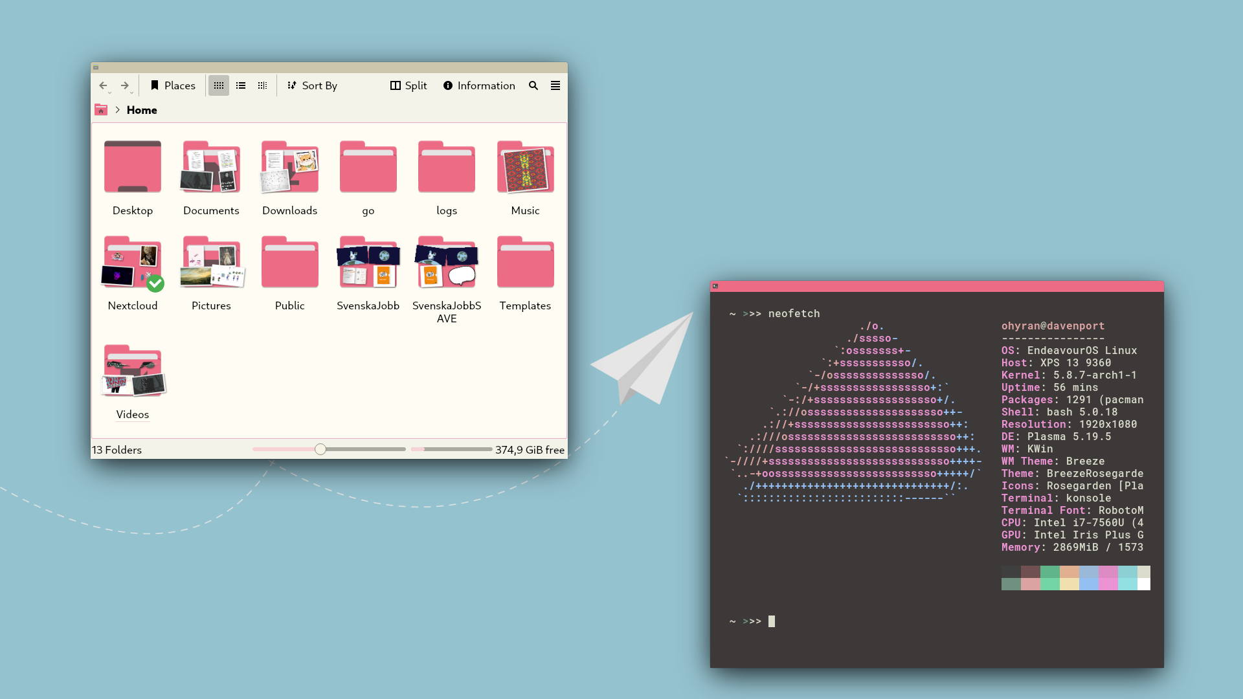
Task: Open the Sort By dropdown
Action: [313, 85]
